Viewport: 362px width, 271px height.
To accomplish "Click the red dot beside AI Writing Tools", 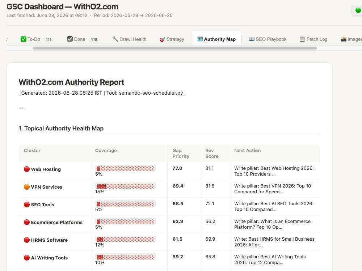I will tap(27, 258).
